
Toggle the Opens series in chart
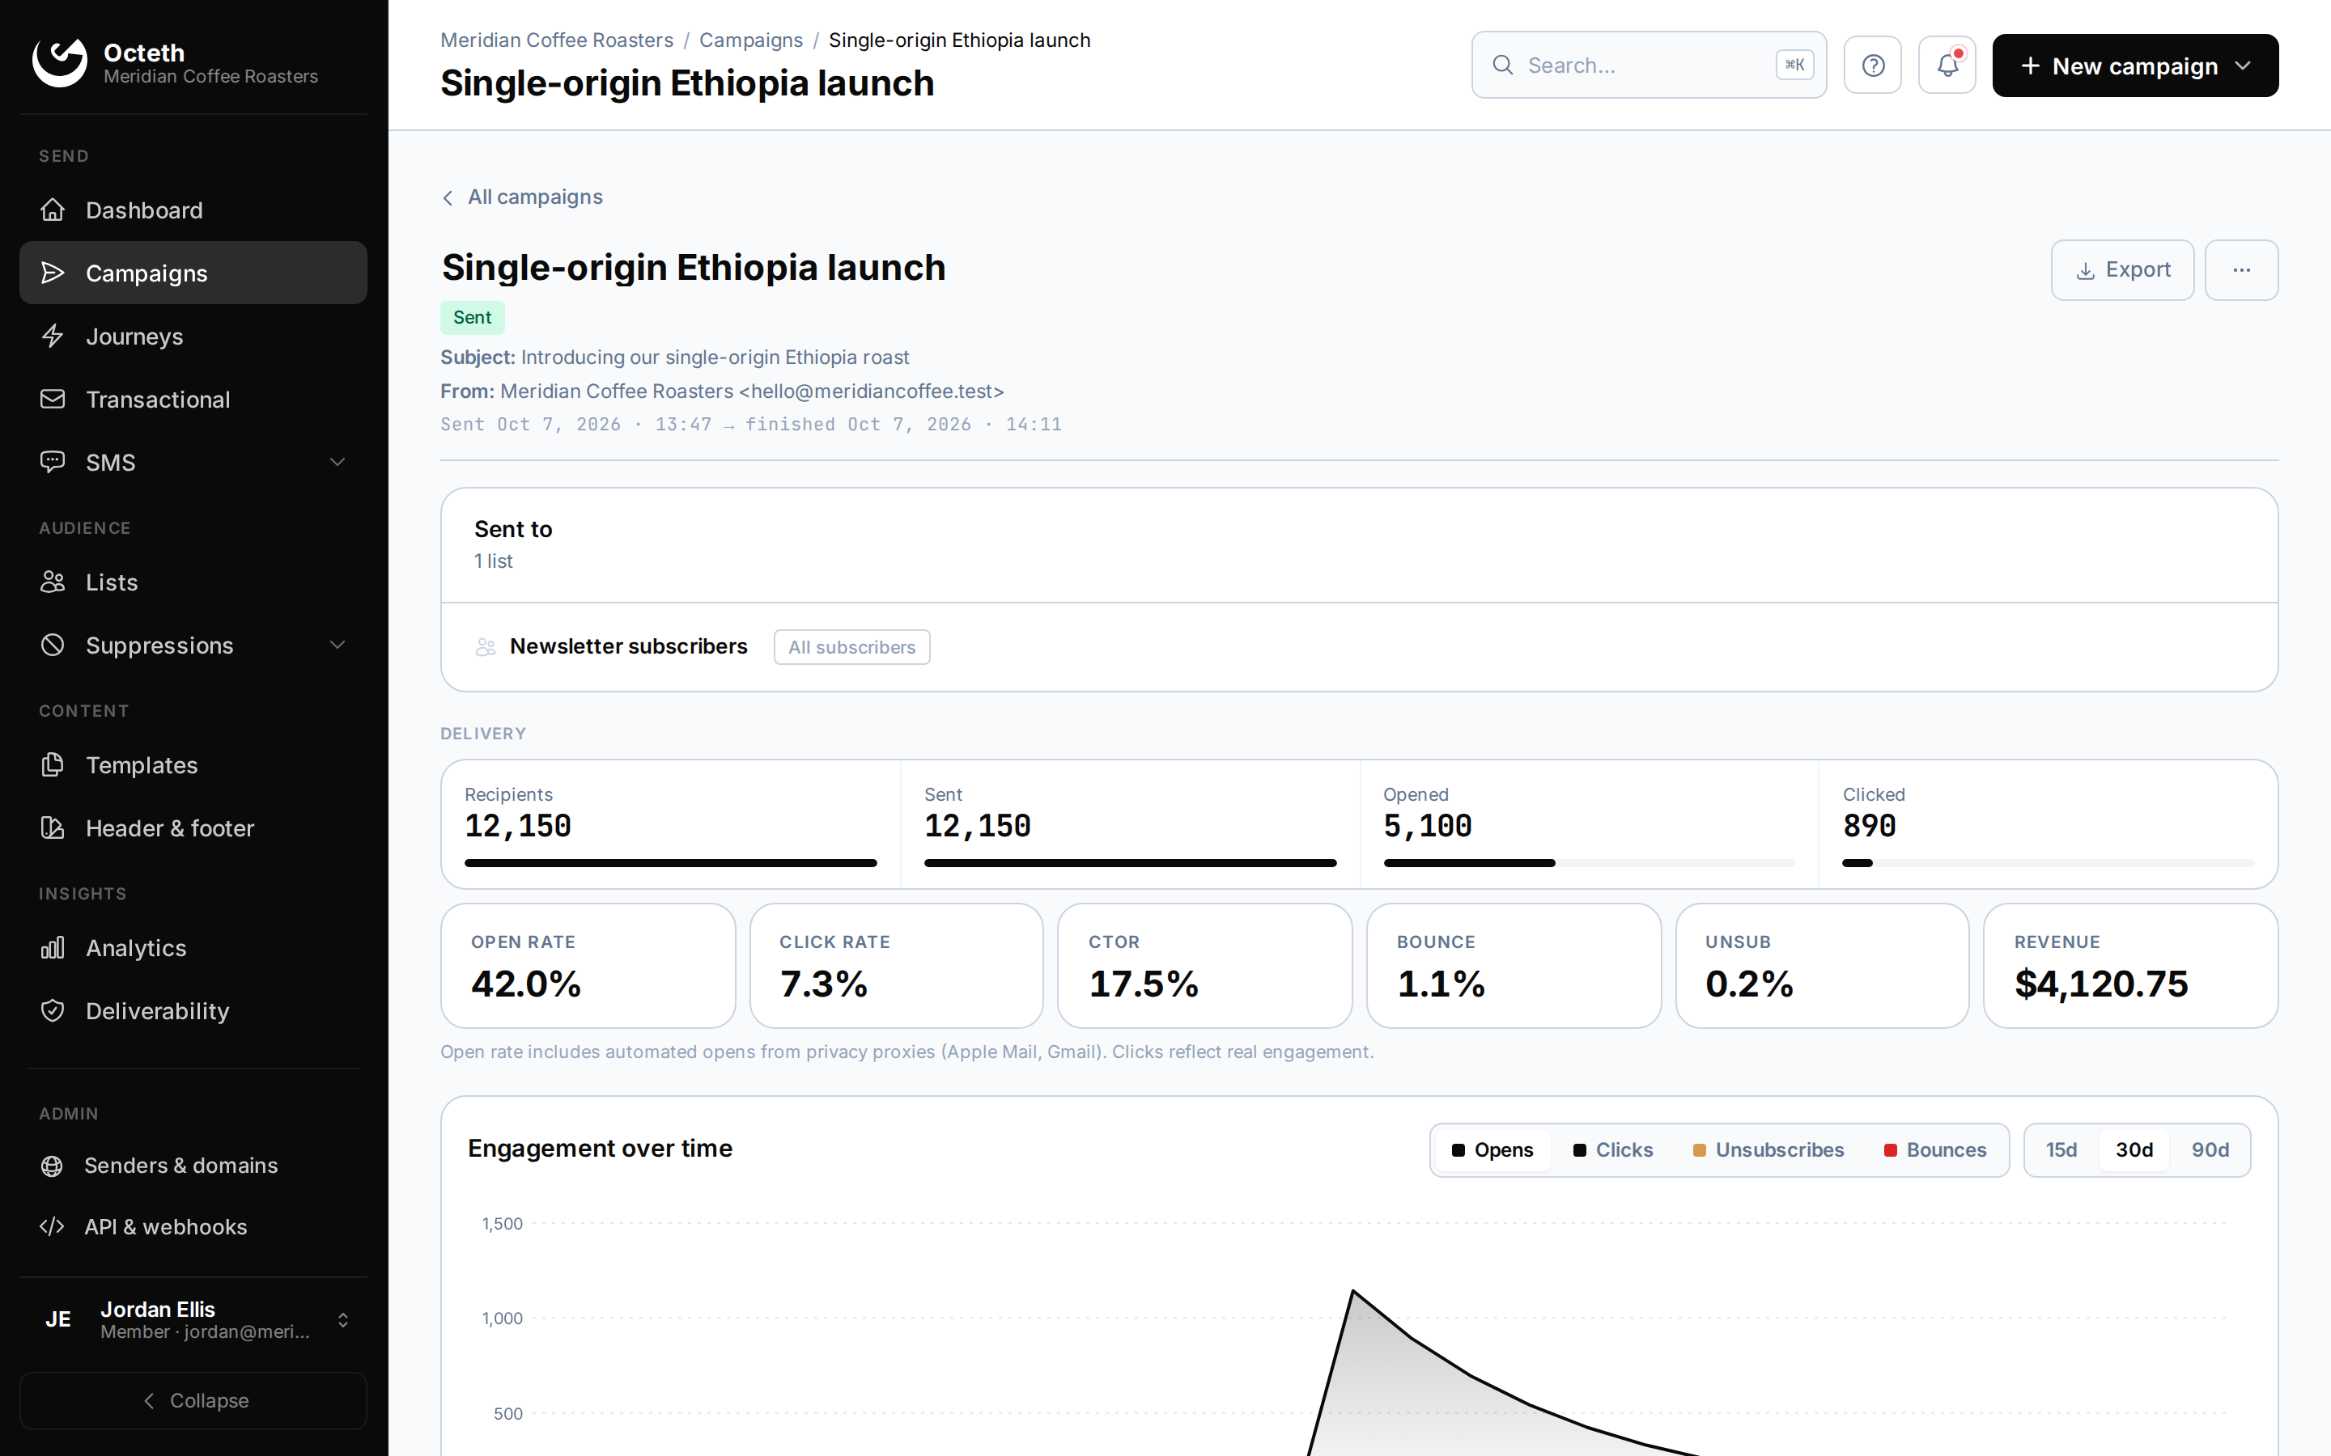pyautogui.click(x=1492, y=1149)
